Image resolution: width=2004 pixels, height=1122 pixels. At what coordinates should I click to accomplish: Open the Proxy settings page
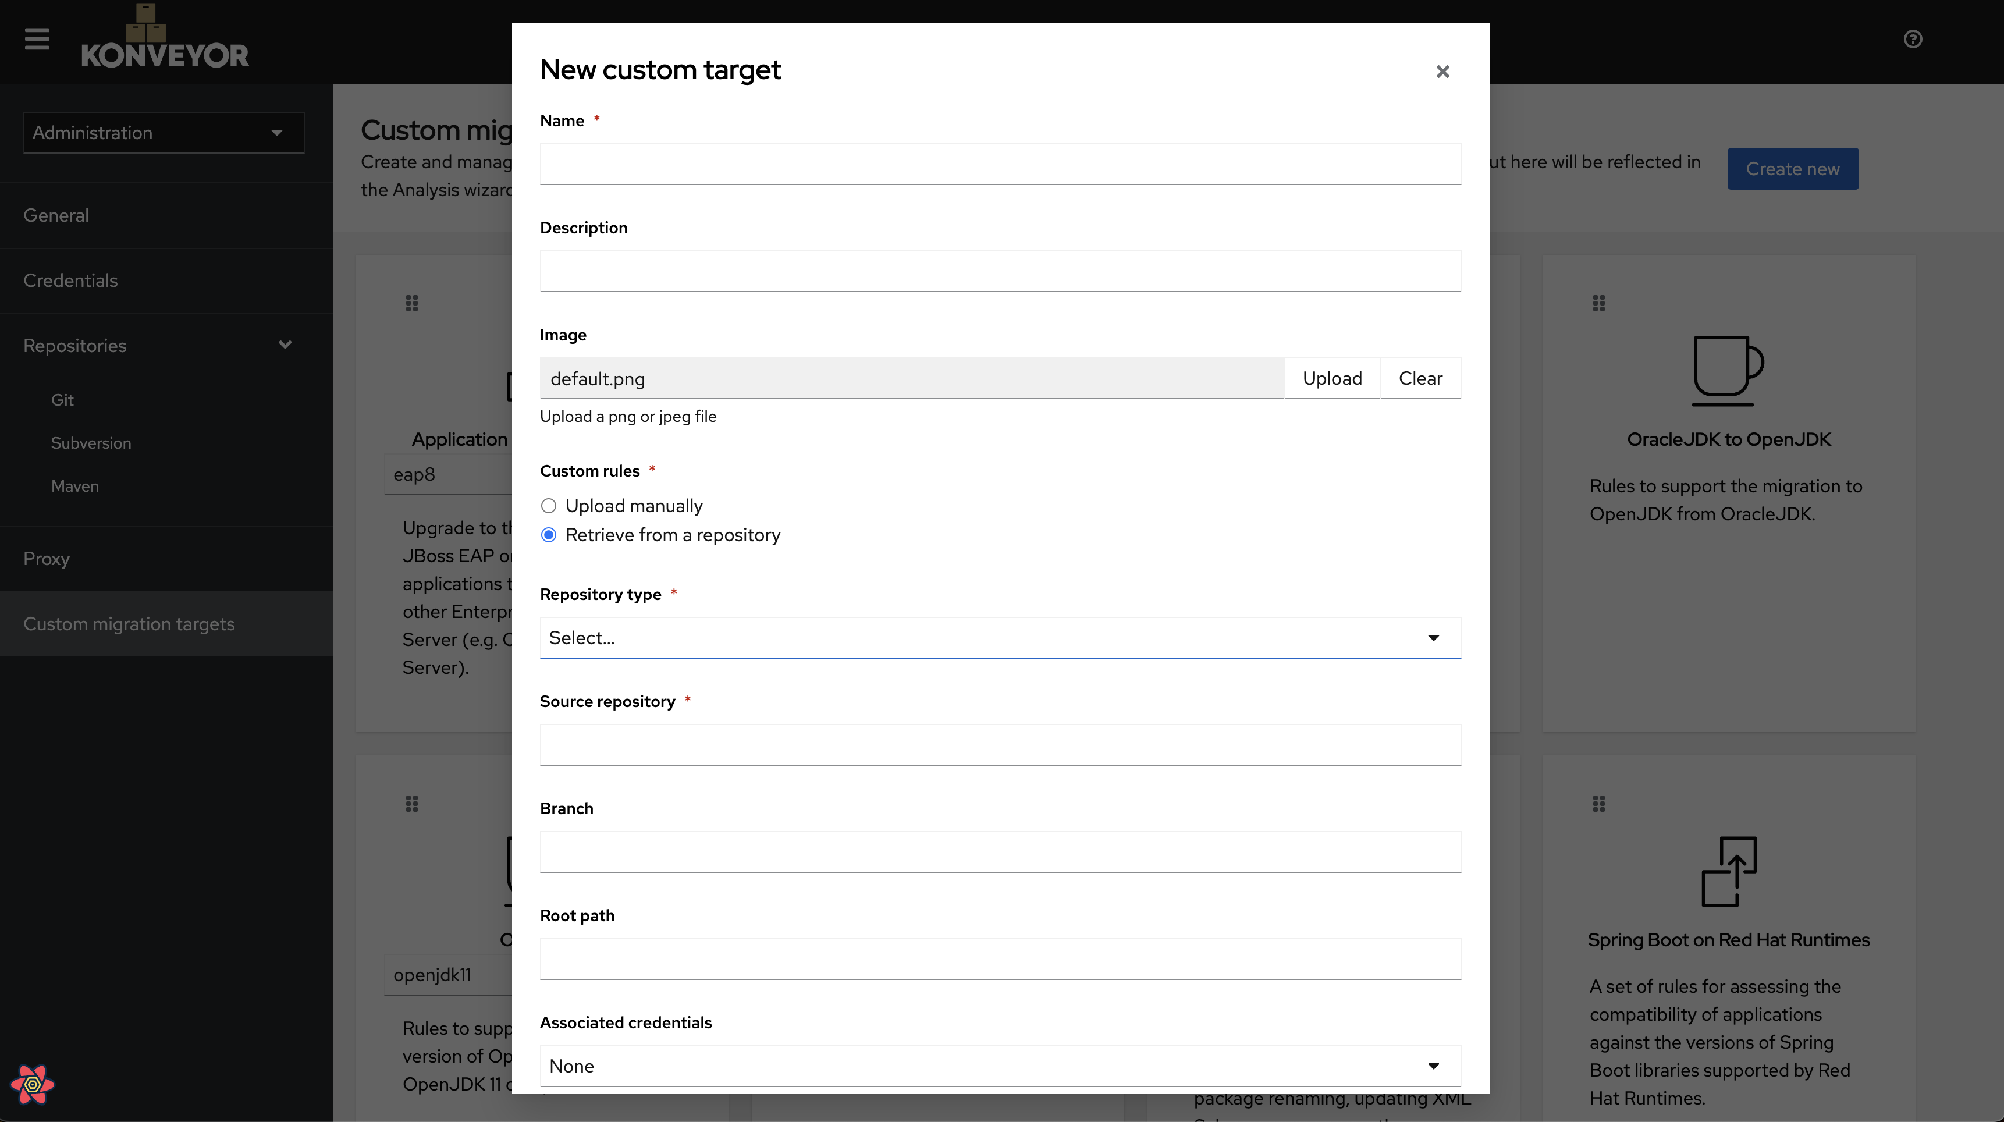[x=47, y=559]
